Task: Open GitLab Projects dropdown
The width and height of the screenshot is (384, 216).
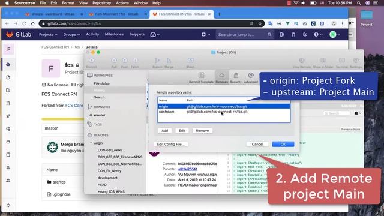Action: (48, 35)
